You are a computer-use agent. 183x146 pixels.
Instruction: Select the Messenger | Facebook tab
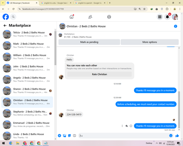coord(22,3)
